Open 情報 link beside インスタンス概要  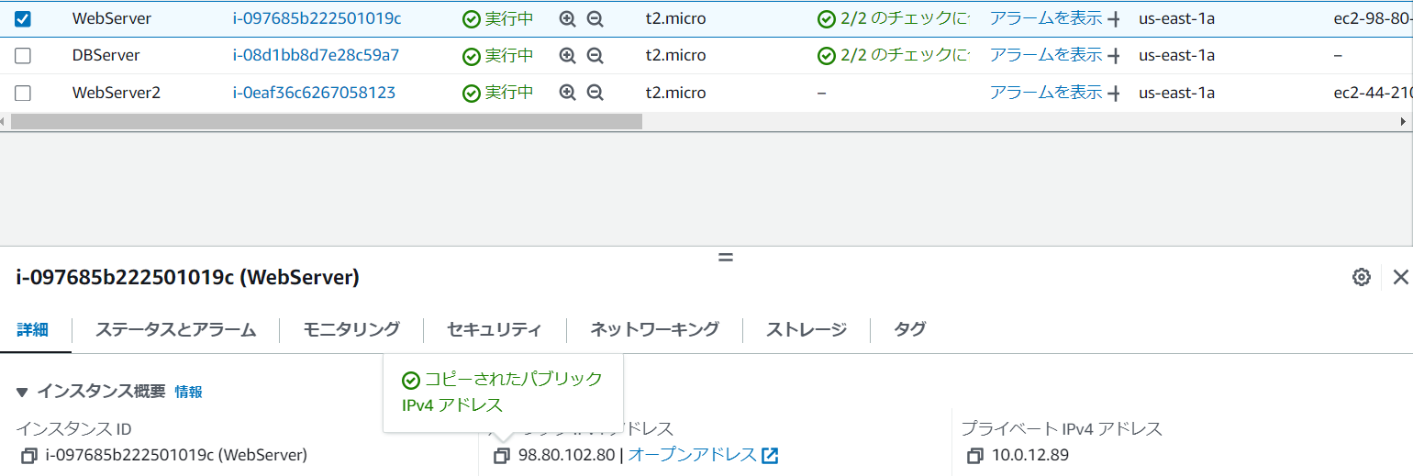coord(188,392)
